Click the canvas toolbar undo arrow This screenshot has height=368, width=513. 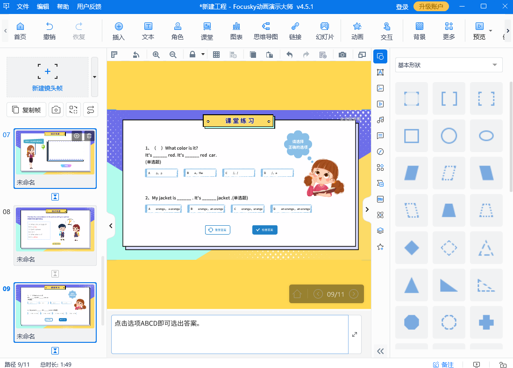(289, 55)
